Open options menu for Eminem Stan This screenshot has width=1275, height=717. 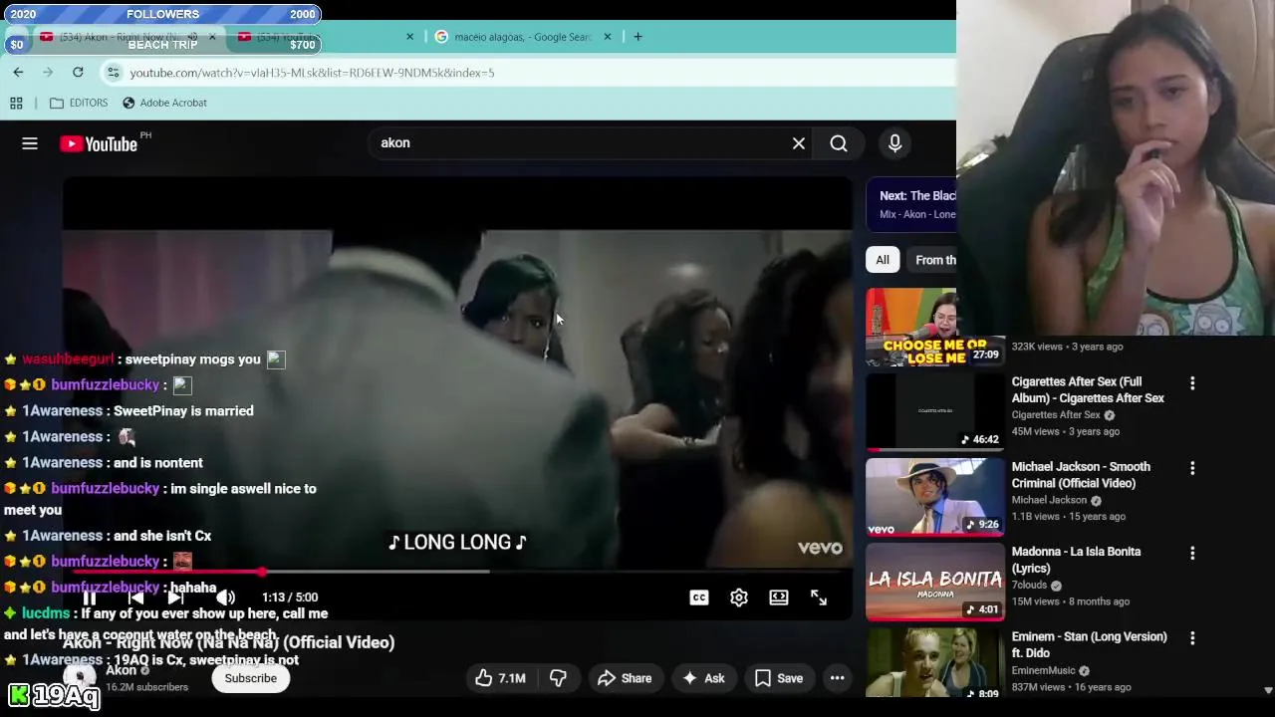[1192, 637]
